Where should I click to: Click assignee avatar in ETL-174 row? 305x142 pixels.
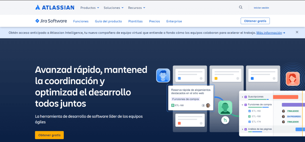click(284, 122)
